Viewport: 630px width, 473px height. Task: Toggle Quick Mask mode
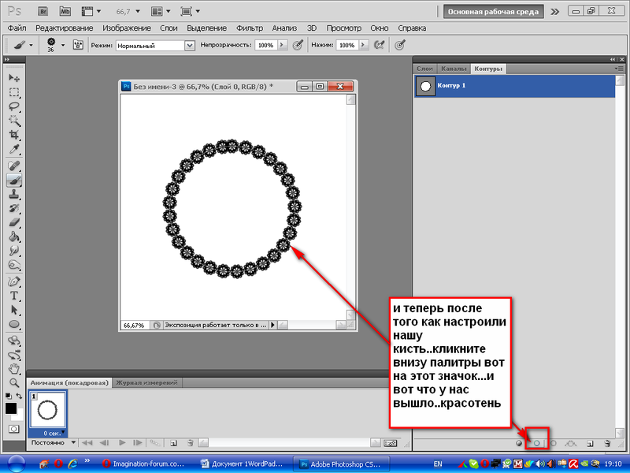[x=13, y=429]
